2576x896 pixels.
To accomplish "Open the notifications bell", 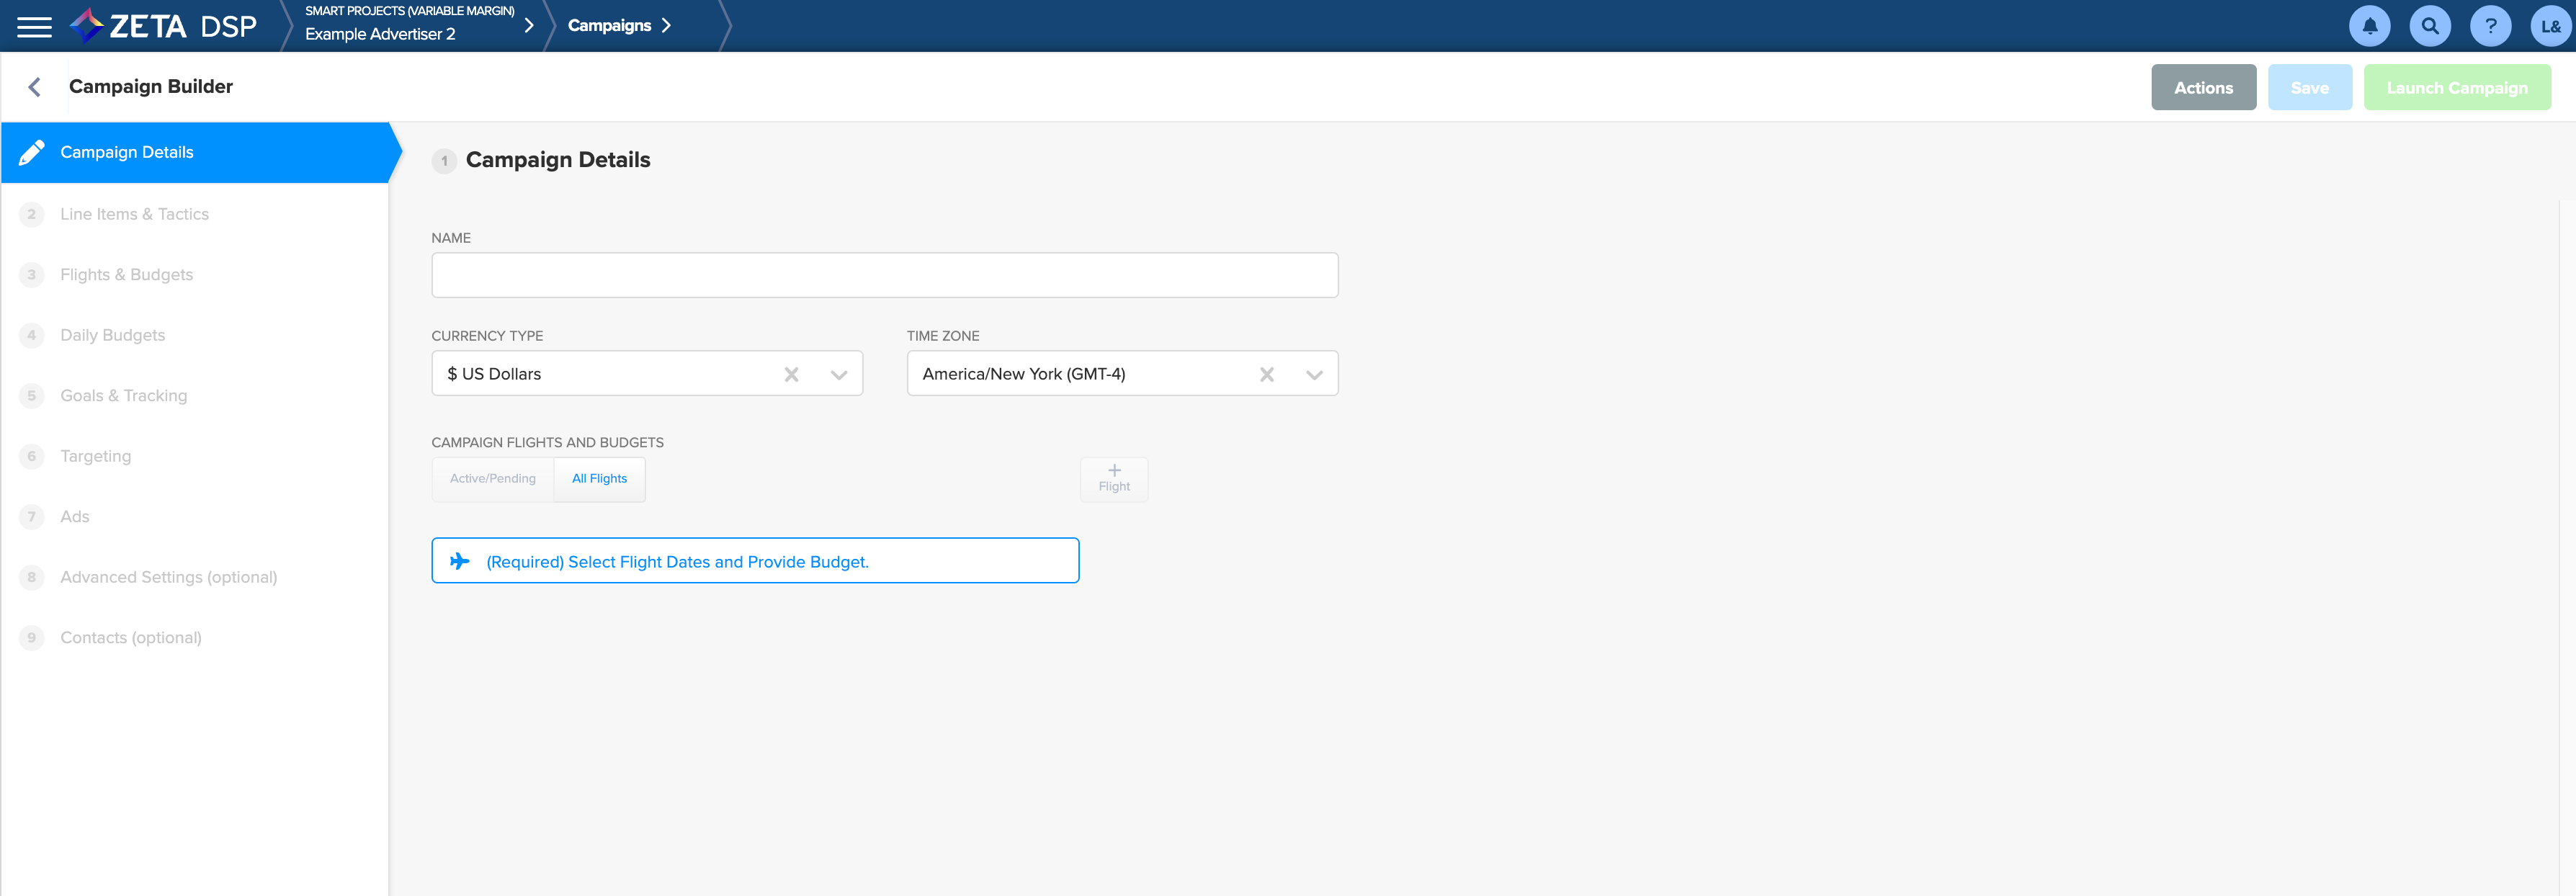I will (x=2369, y=27).
